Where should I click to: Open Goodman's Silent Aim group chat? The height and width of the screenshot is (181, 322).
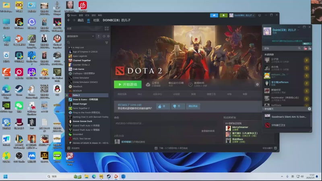287,117
